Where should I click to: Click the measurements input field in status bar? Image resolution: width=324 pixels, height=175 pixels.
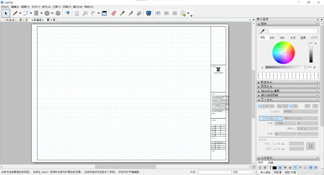(x=215, y=172)
